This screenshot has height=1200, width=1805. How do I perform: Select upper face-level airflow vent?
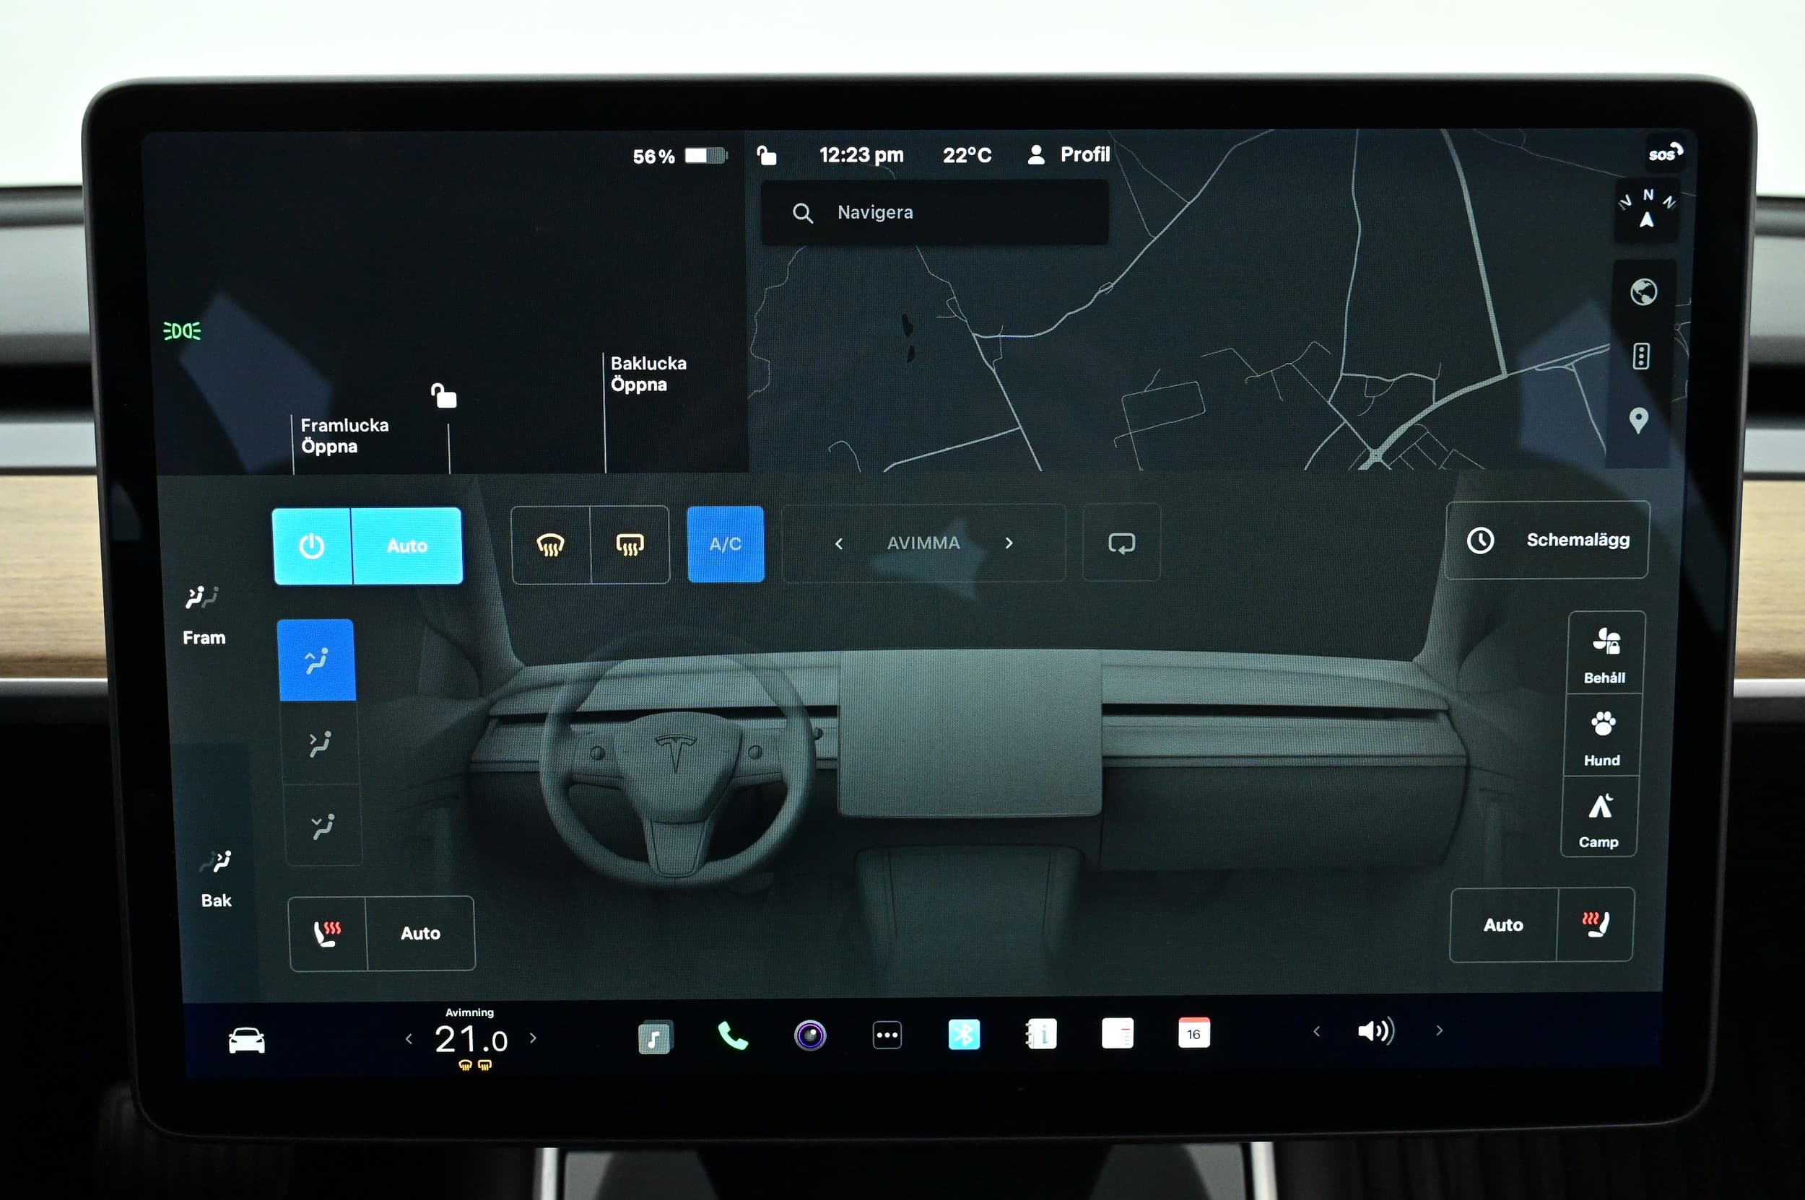click(x=317, y=660)
